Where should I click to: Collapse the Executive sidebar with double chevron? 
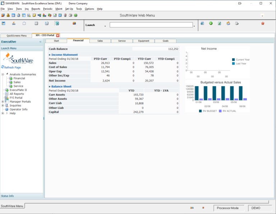point(40,42)
